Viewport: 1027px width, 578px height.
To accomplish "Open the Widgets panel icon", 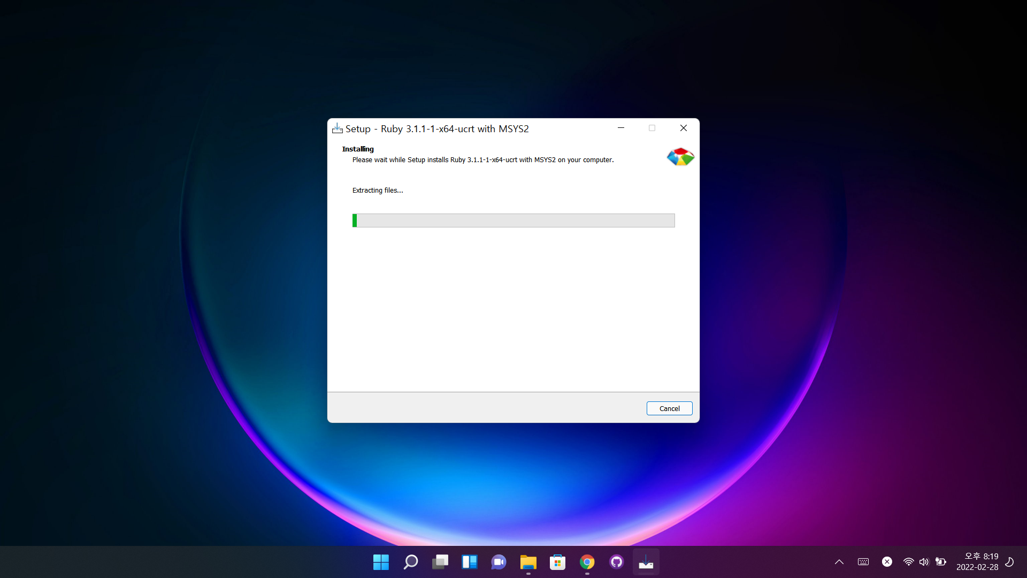I will coord(469,562).
